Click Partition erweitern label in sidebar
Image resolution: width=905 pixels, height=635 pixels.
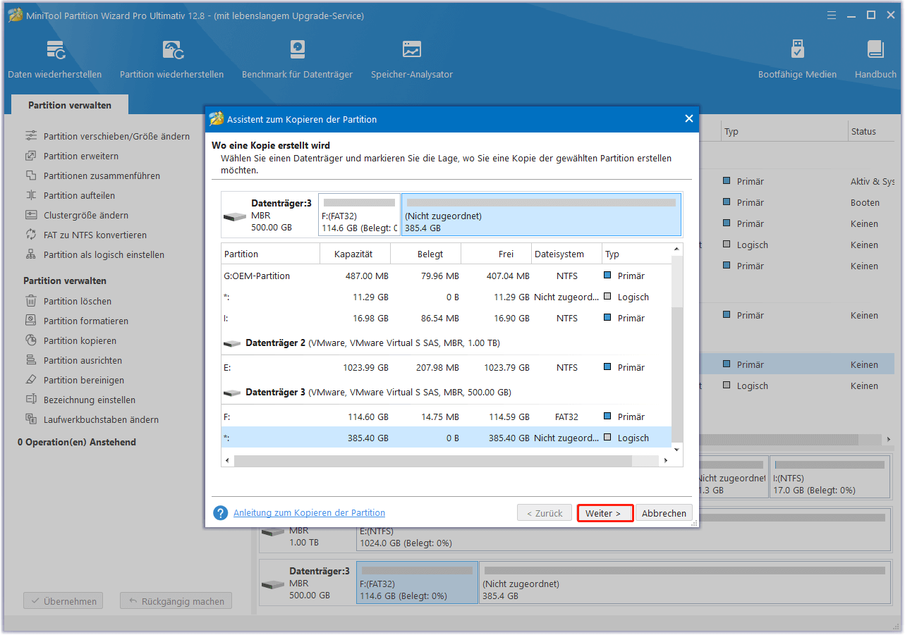pos(81,156)
